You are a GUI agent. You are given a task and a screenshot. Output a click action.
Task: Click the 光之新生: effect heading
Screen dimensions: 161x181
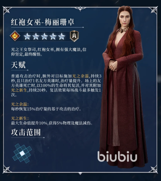point(20,118)
